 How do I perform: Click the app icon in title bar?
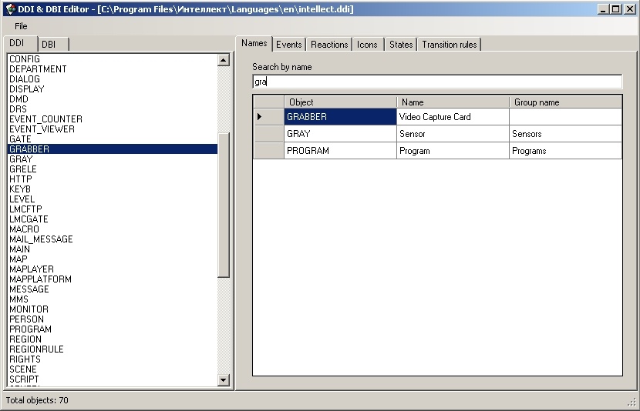tap(8, 8)
